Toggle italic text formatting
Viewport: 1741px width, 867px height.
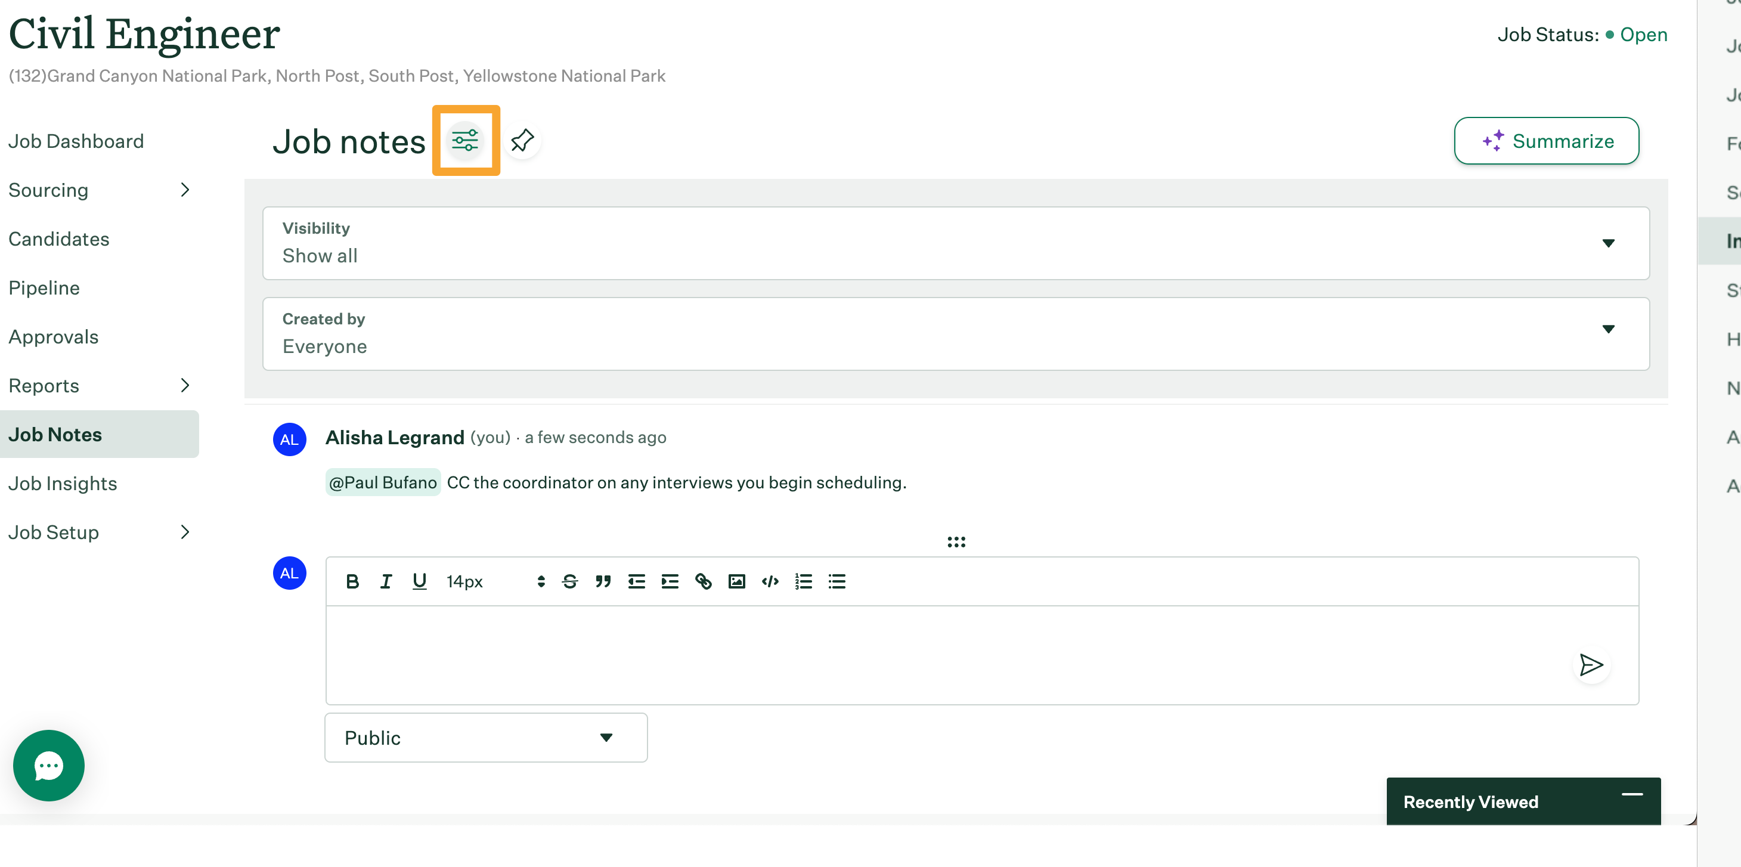[x=385, y=581]
